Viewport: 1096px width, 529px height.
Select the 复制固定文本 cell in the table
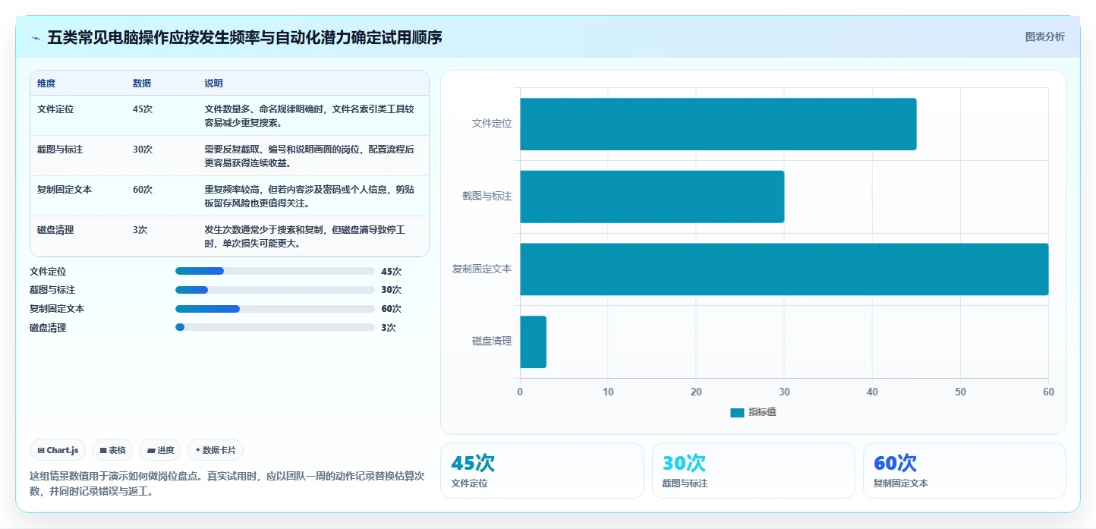pos(65,190)
